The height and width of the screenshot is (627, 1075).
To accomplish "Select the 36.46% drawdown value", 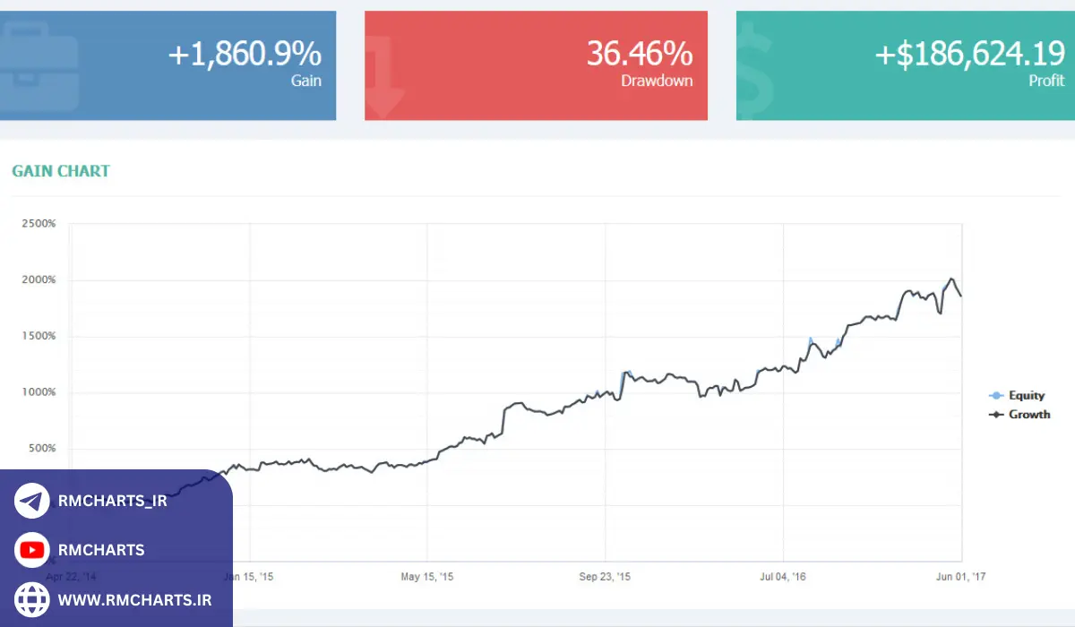I will [x=640, y=55].
